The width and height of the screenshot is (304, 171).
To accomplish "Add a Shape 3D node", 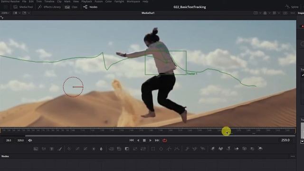I will tap(220, 149).
